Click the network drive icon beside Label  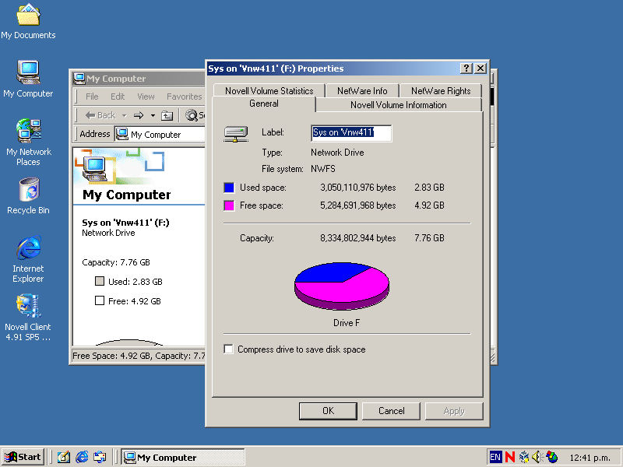point(236,134)
